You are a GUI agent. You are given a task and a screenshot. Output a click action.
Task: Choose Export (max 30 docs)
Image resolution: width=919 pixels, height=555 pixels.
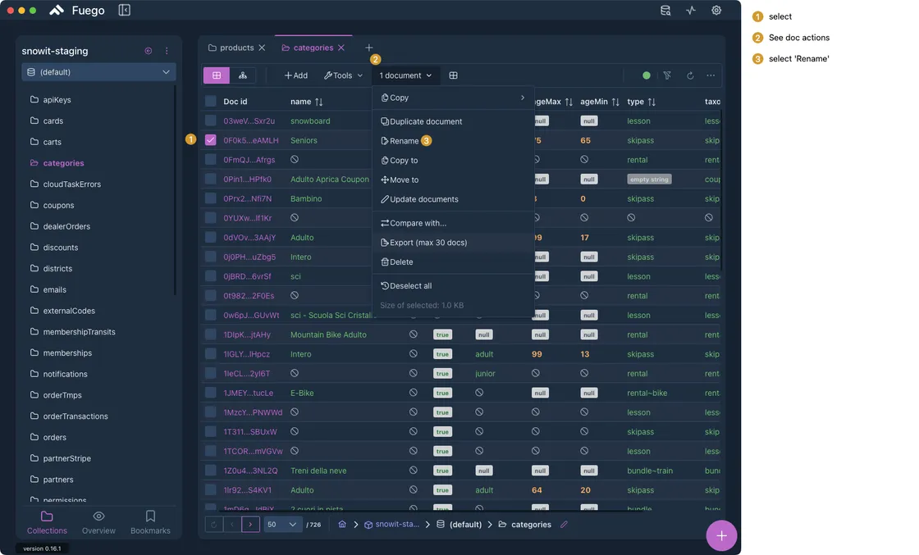[x=452, y=243]
